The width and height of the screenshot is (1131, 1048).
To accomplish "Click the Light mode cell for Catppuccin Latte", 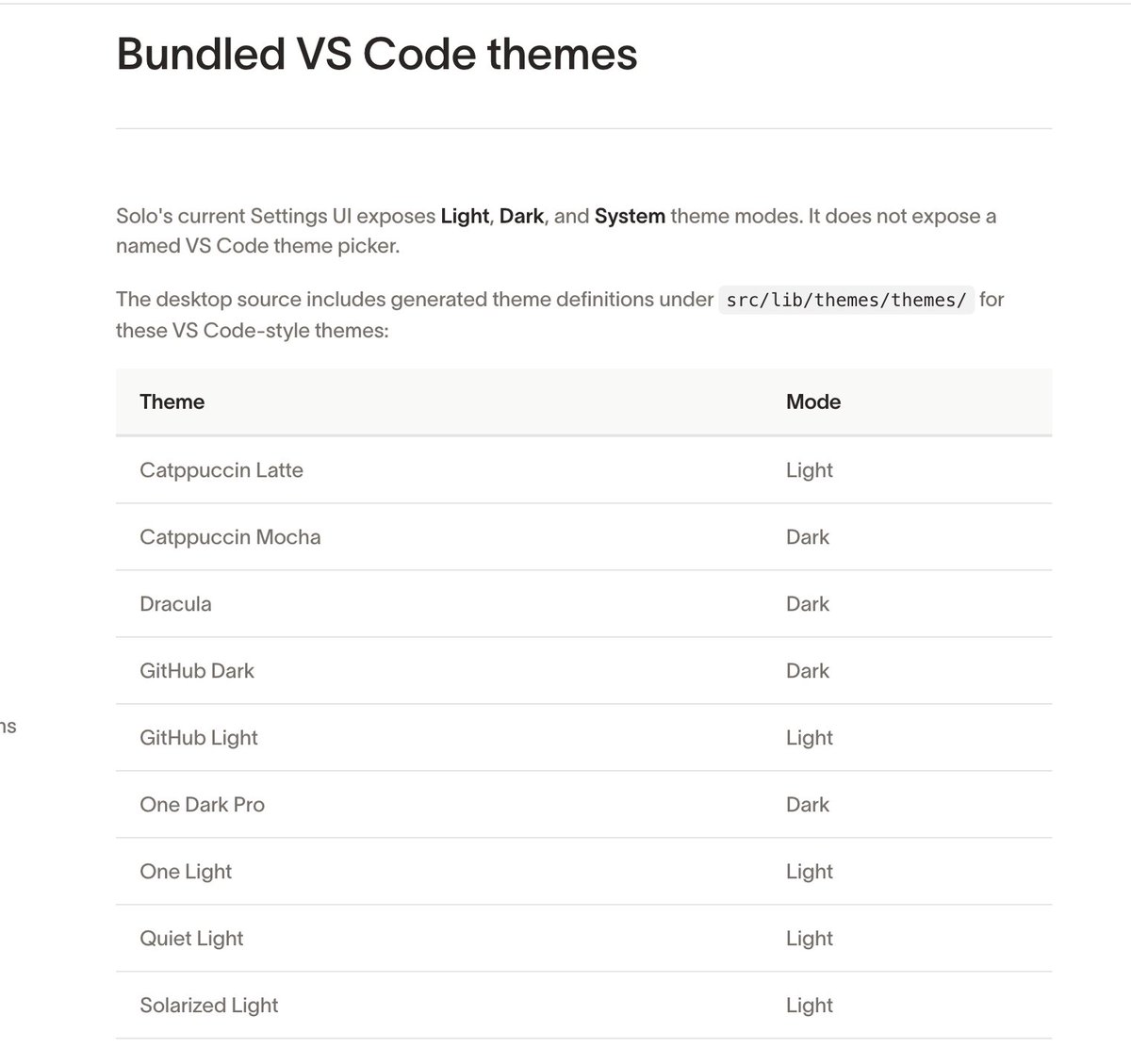I will pos(810,469).
